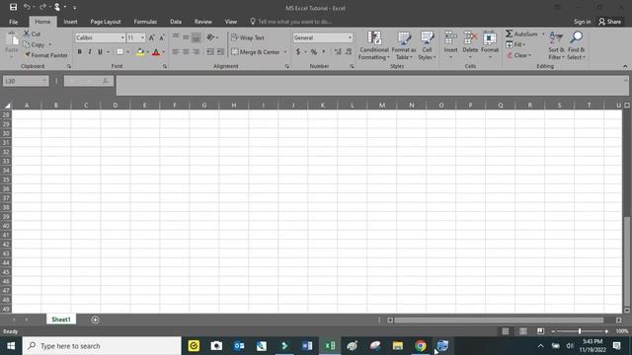Cut the selected cells
This screenshot has height=355, width=632.
[x=32, y=34]
